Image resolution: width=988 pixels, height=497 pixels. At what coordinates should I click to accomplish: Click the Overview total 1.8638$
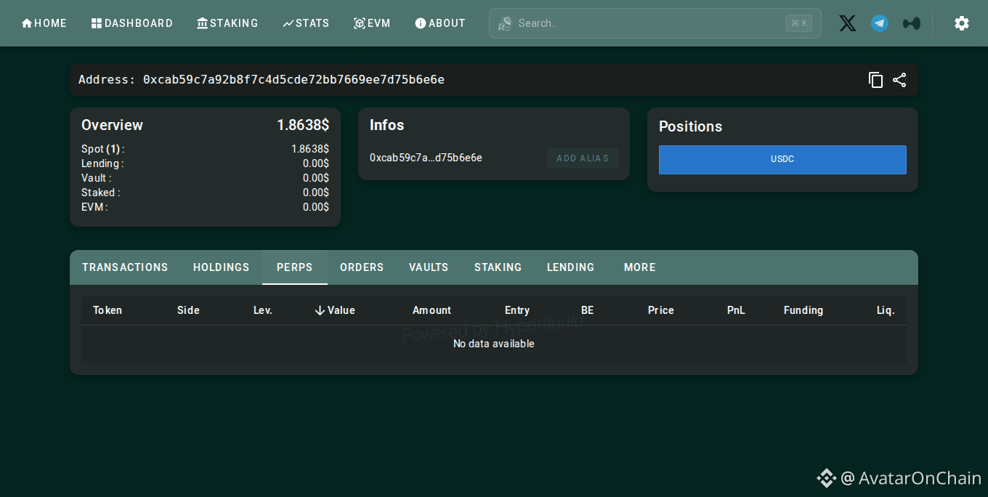[303, 125]
